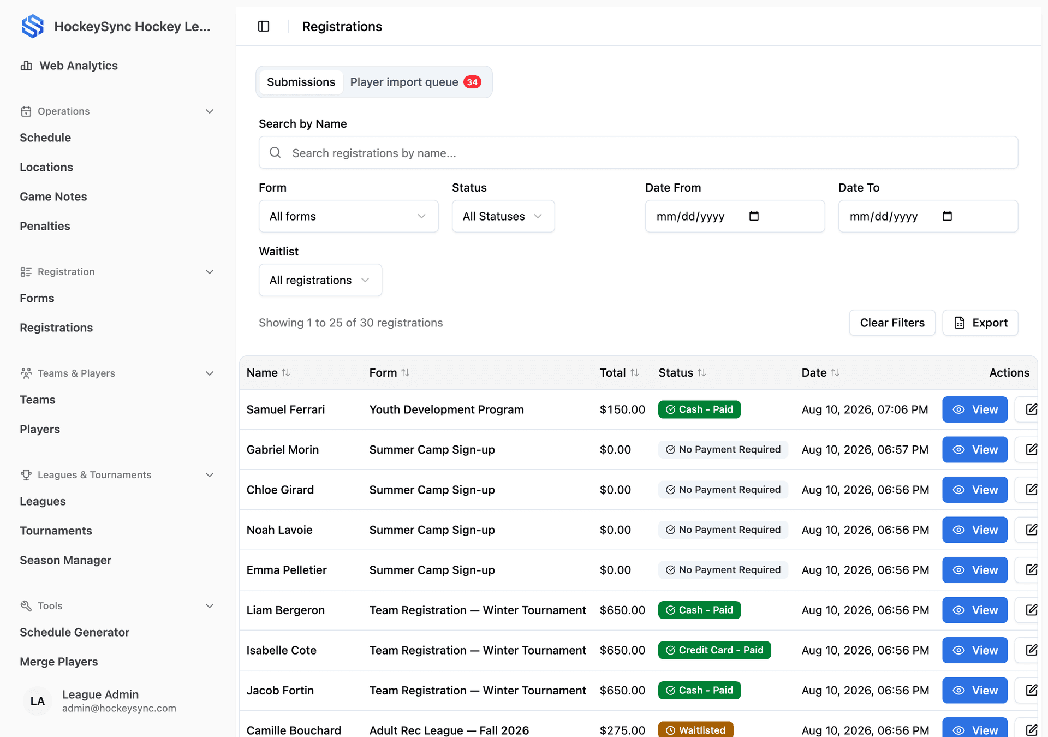
Task: Open Date From calendar picker icon
Action: [x=754, y=216]
